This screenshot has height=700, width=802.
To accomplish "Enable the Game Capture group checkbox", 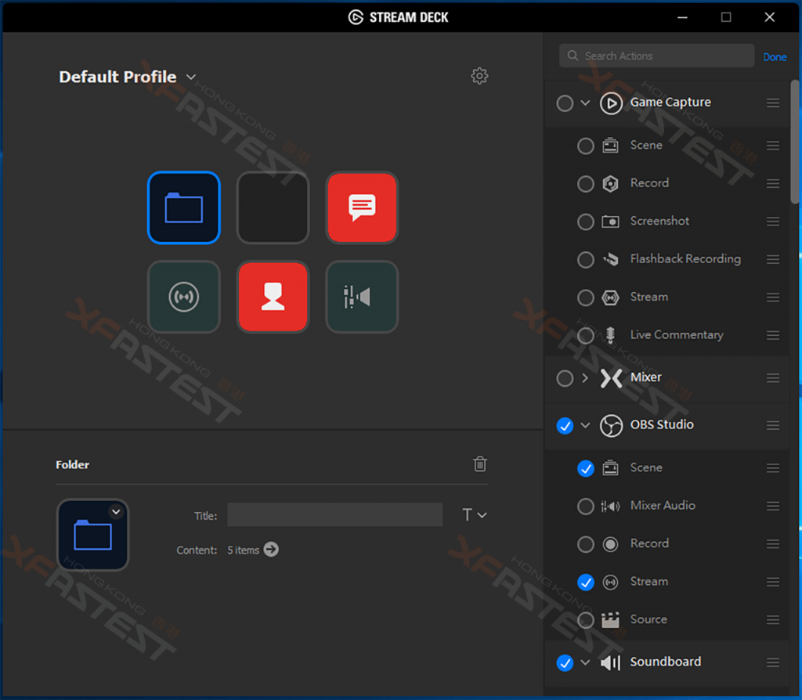I will click(565, 103).
